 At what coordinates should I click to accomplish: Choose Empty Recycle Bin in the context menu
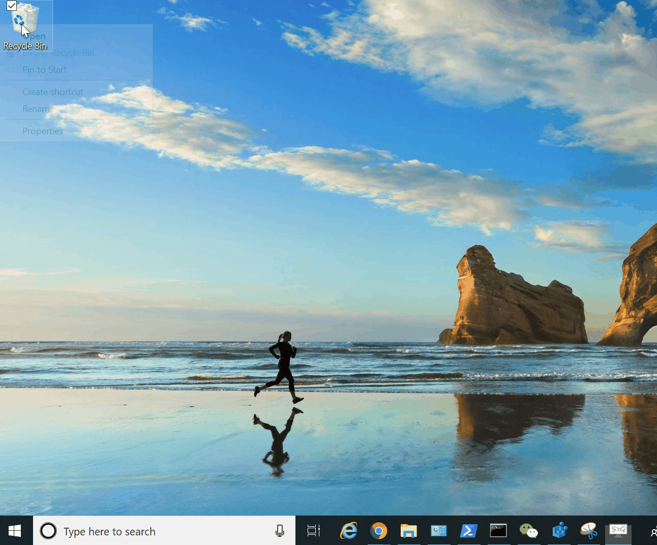(58, 53)
